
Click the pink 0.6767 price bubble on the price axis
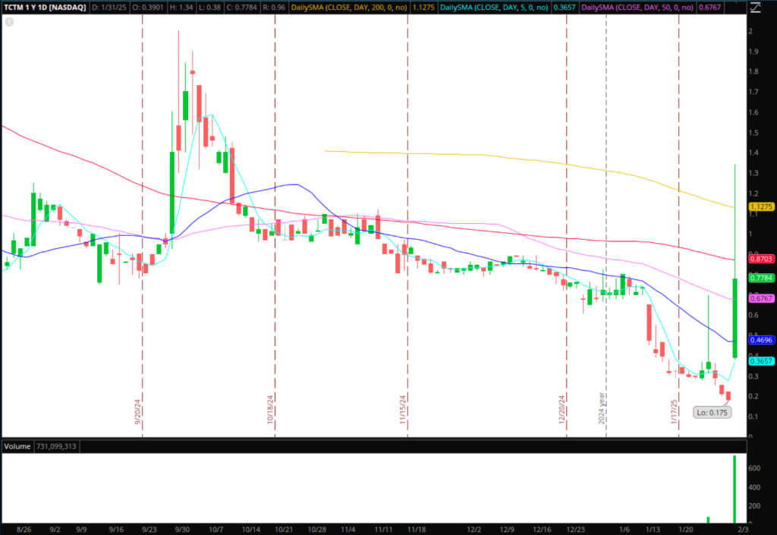pos(761,298)
